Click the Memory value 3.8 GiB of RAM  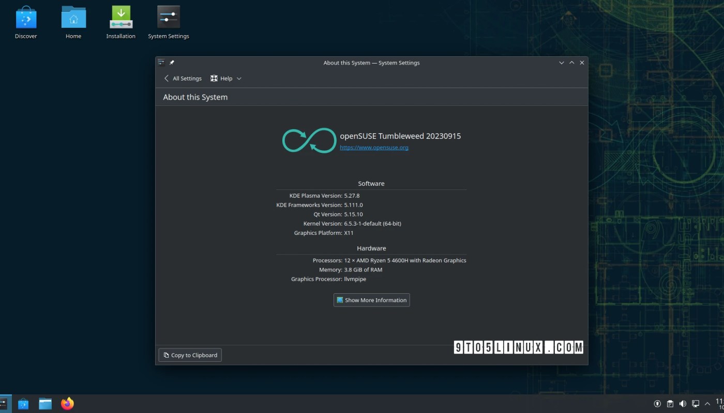coord(363,269)
